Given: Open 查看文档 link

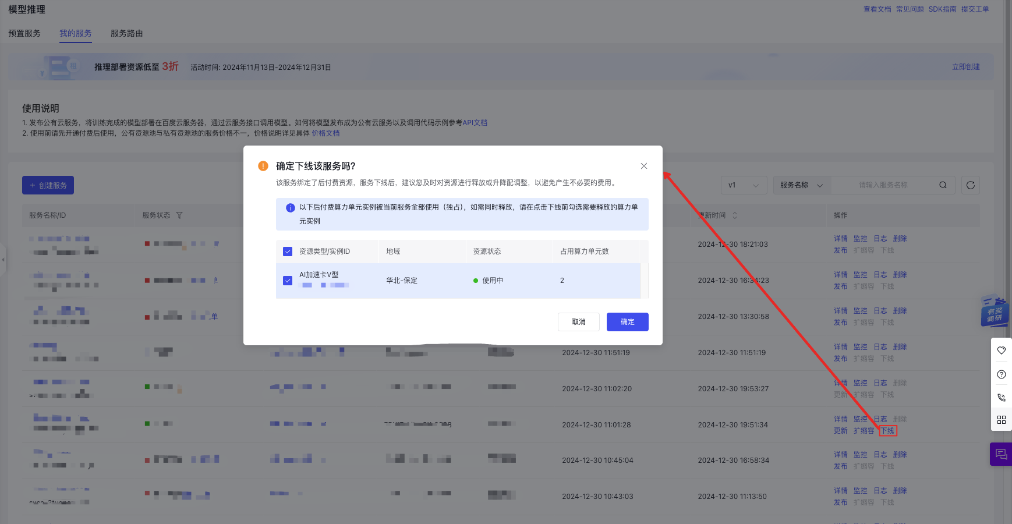Looking at the screenshot, I should click(x=877, y=9).
